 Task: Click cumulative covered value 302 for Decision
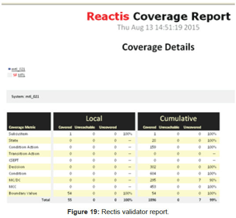point(153,167)
